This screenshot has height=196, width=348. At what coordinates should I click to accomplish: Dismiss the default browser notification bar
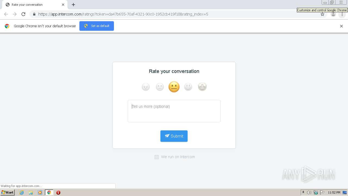point(341,26)
